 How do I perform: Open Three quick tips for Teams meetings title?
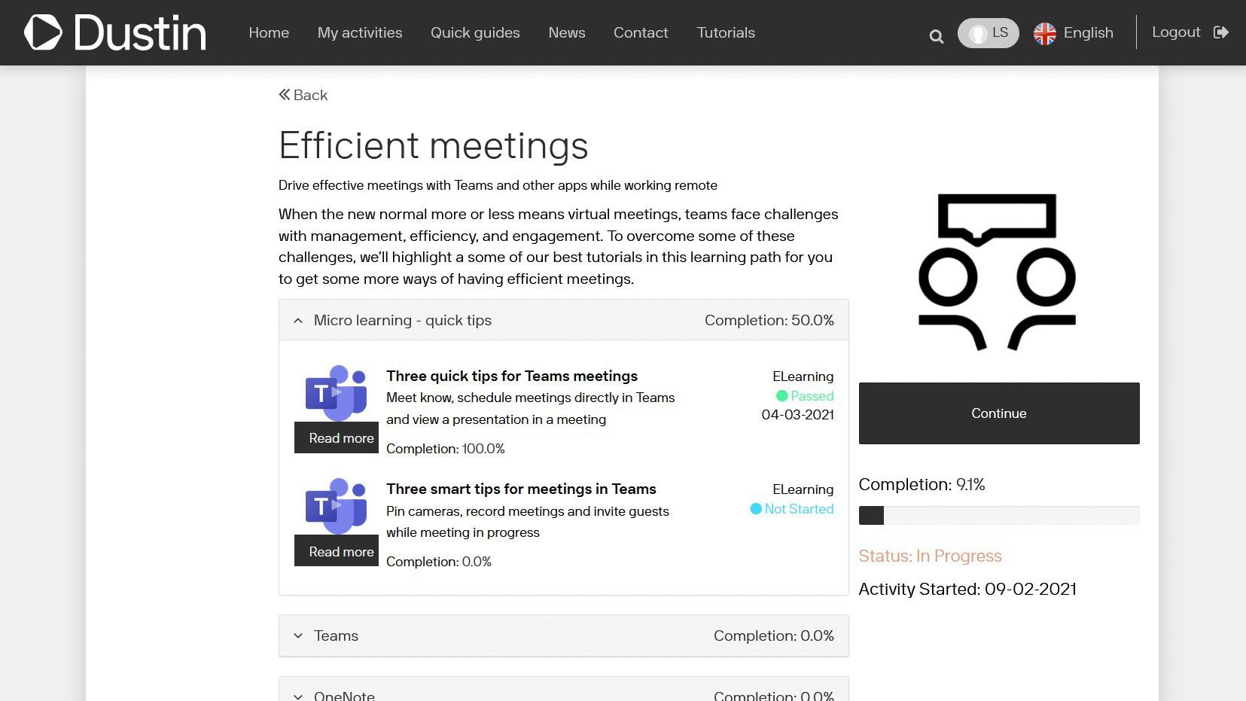[x=512, y=376]
